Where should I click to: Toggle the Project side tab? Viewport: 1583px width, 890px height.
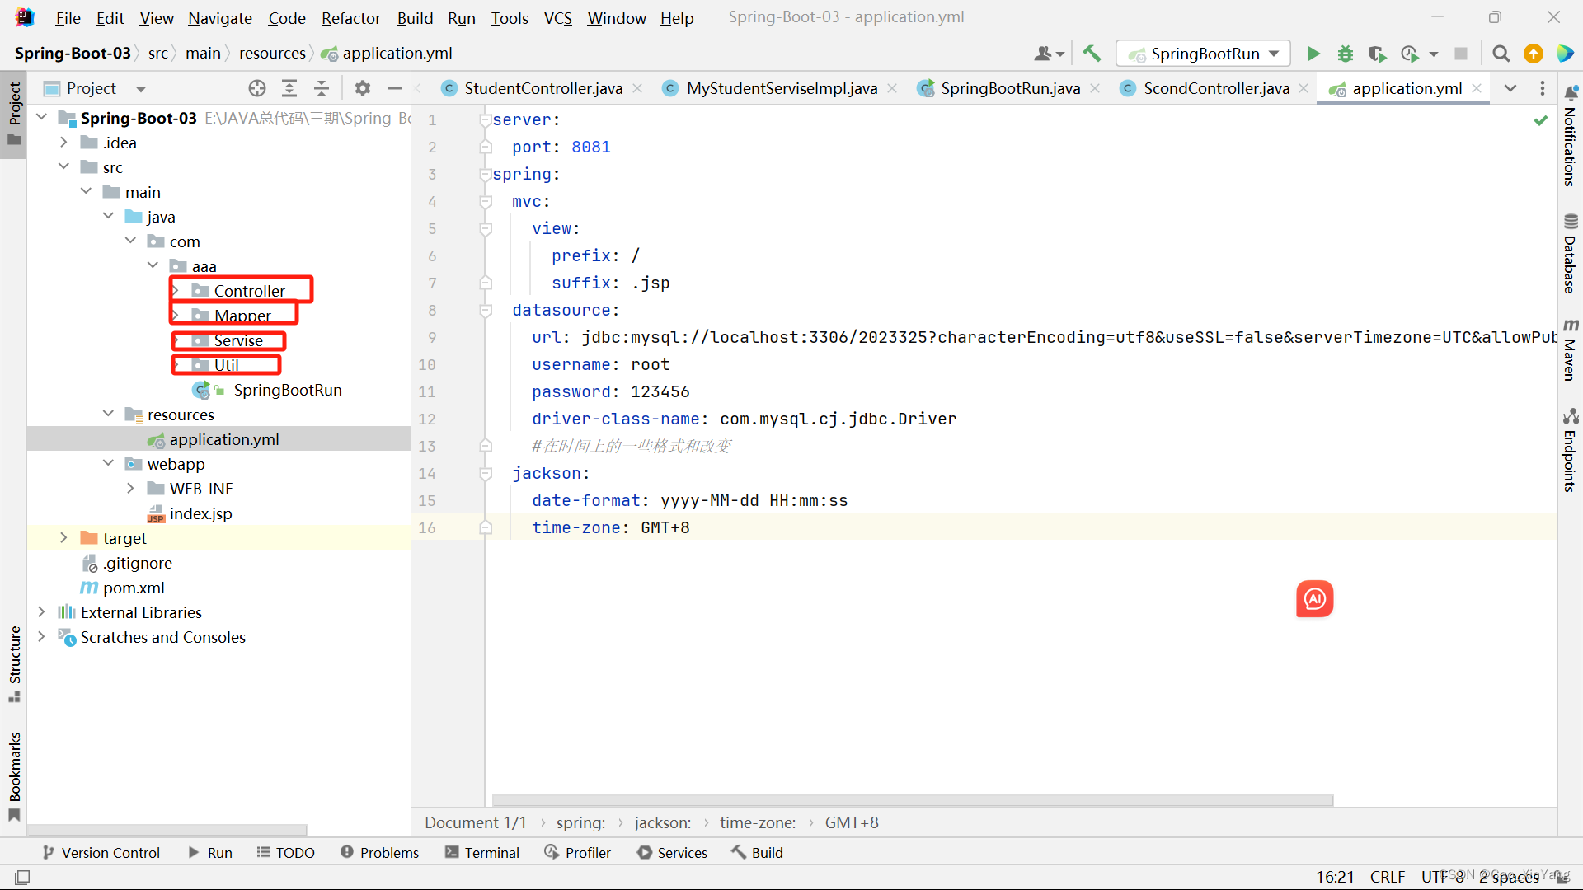pos(14,114)
